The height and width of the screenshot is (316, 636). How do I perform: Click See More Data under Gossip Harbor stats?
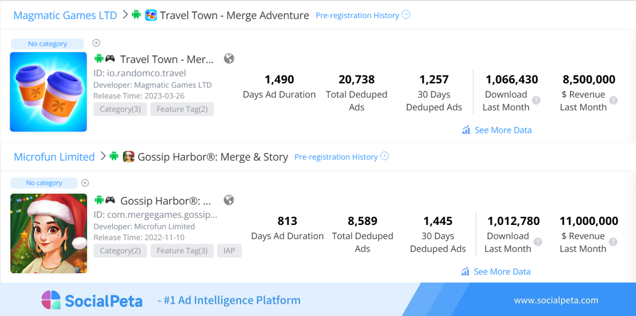495,272
